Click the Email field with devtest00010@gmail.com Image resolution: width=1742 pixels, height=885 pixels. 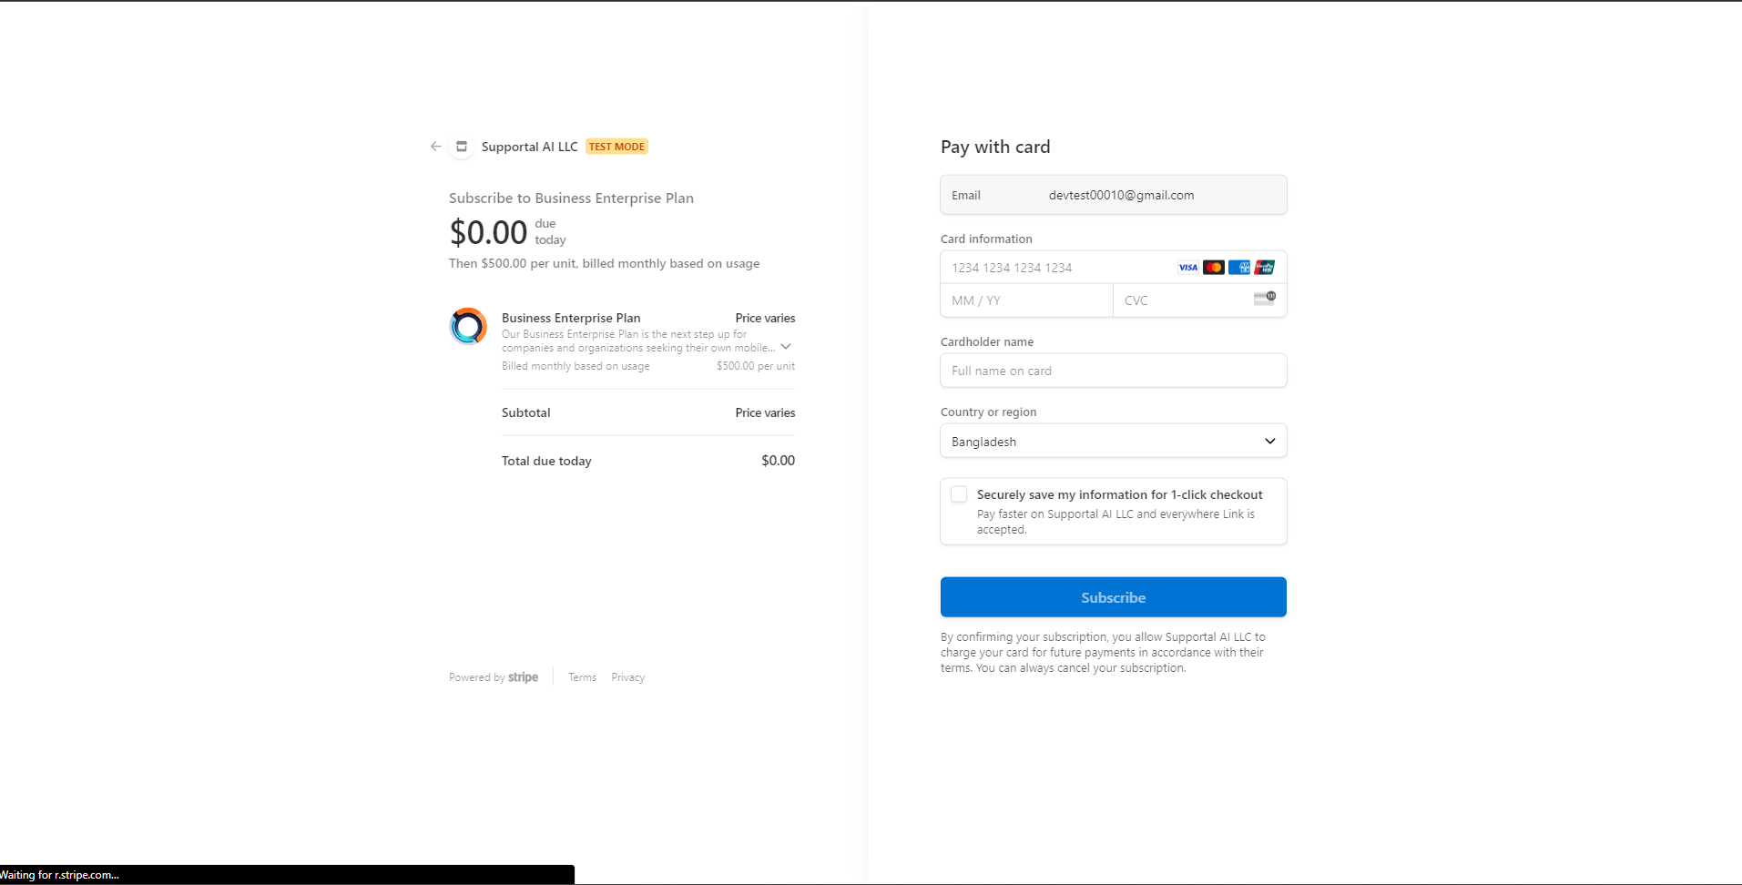1113,195
